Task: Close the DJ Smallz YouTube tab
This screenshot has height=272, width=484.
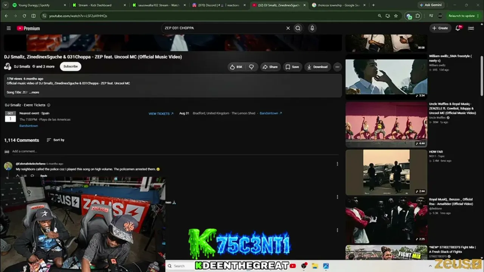Action: tap(304, 5)
